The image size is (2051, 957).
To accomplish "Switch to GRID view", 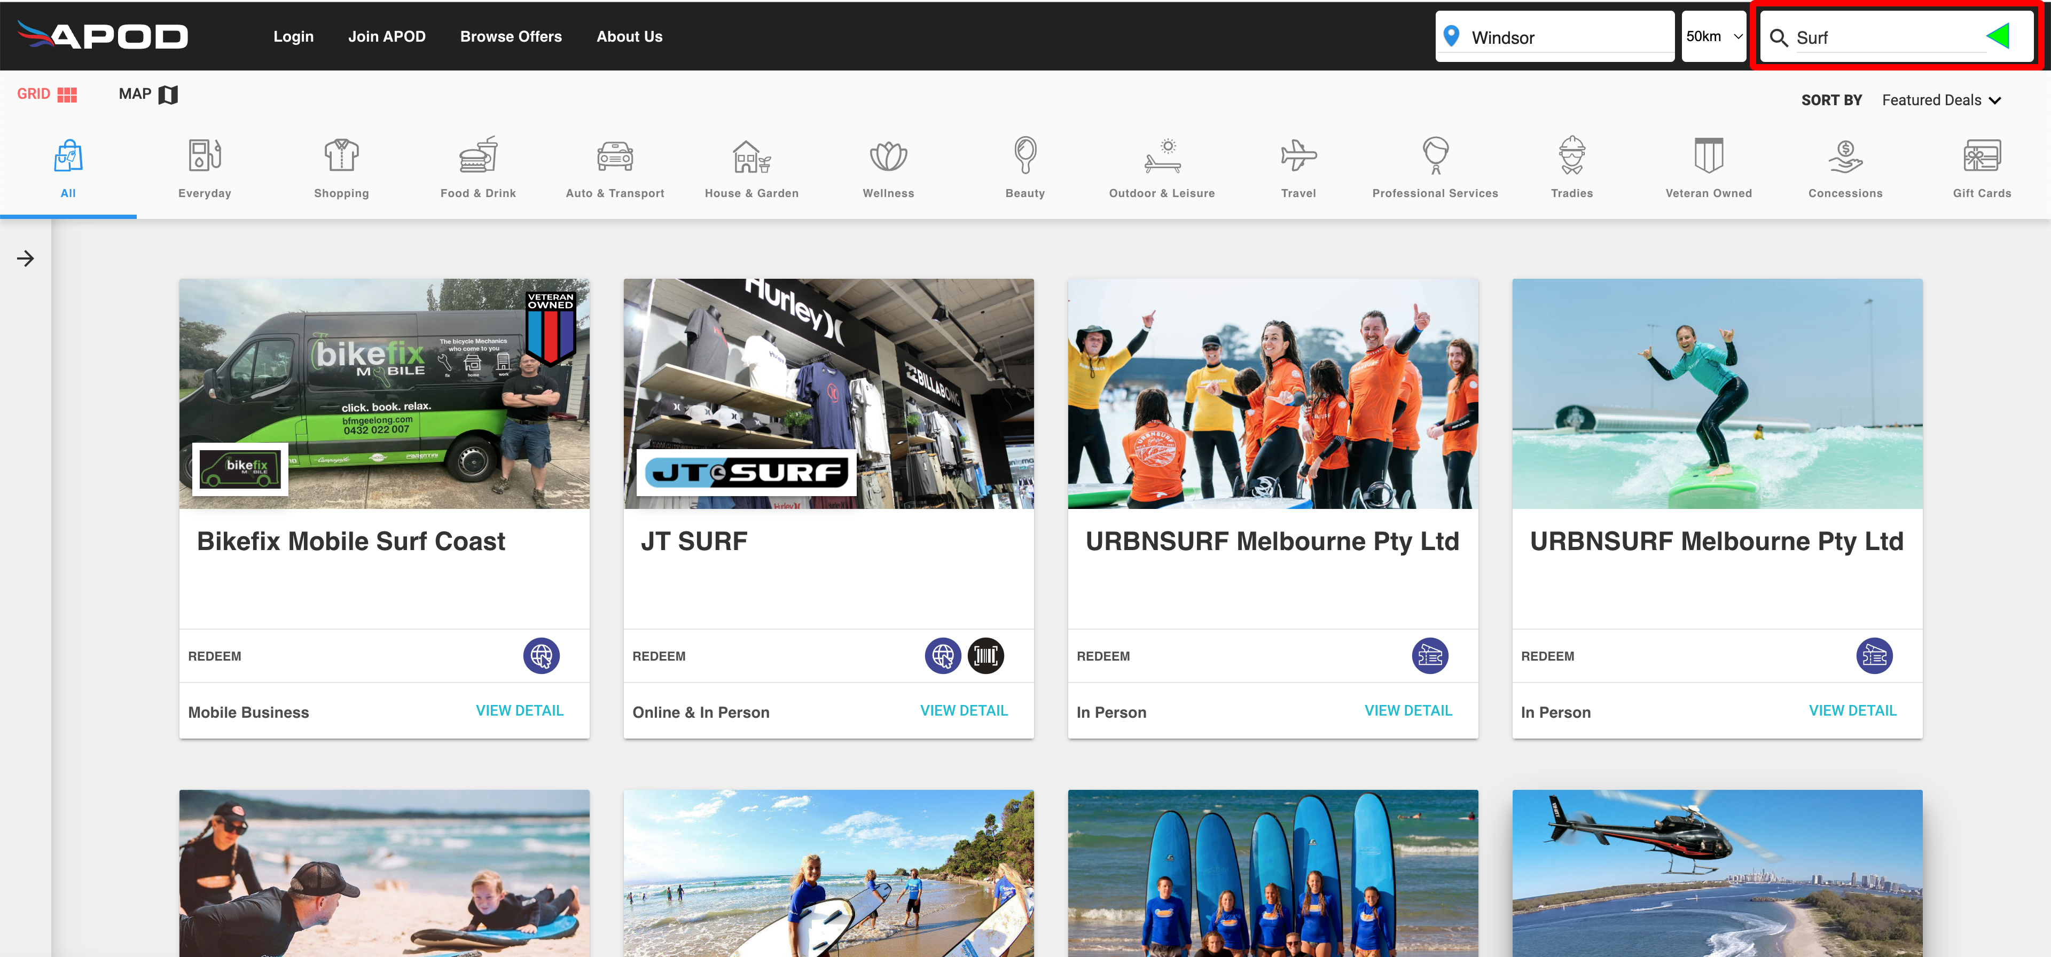I will point(47,94).
